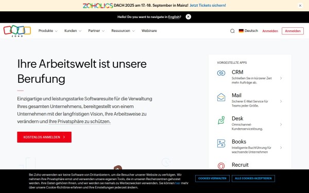This screenshot has height=193, width=309.
Task: Click the Mail title text
Action: click(236, 95)
